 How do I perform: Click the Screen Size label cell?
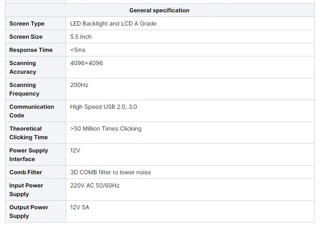[x=26, y=37]
